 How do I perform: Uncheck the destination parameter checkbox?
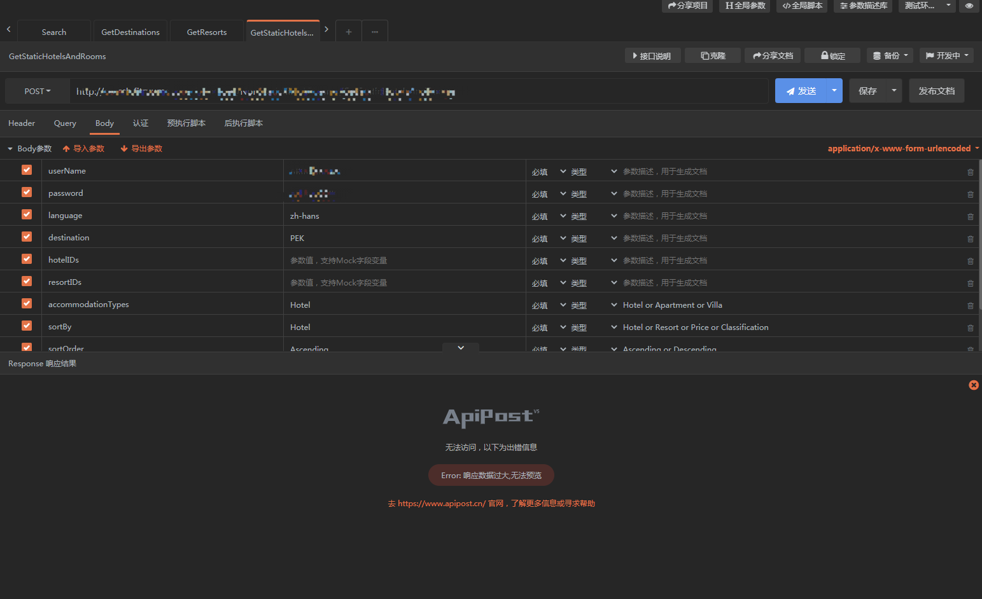[x=27, y=237]
